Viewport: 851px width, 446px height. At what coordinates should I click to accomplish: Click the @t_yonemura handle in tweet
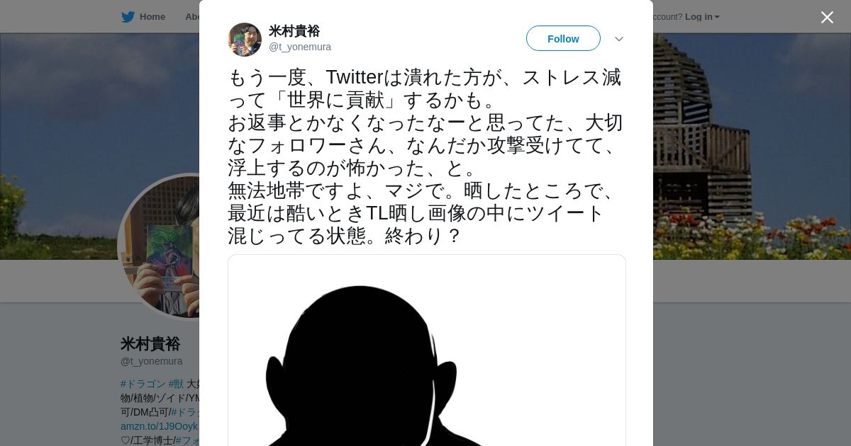tap(300, 47)
